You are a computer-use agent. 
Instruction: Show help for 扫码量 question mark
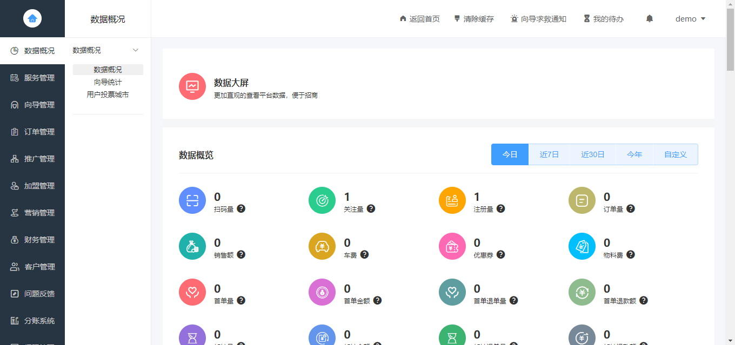coord(241,208)
